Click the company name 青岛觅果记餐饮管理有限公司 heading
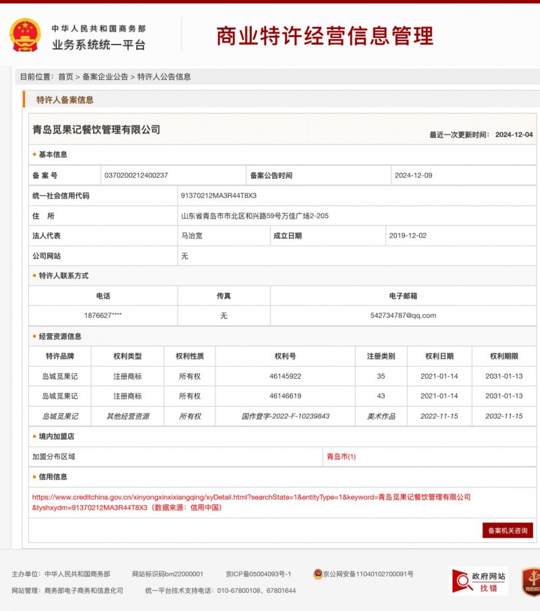The image size is (540, 611). click(x=97, y=130)
